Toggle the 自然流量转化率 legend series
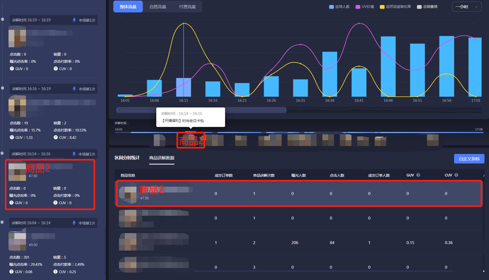The image size is (489, 280). pyautogui.click(x=395, y=7)
